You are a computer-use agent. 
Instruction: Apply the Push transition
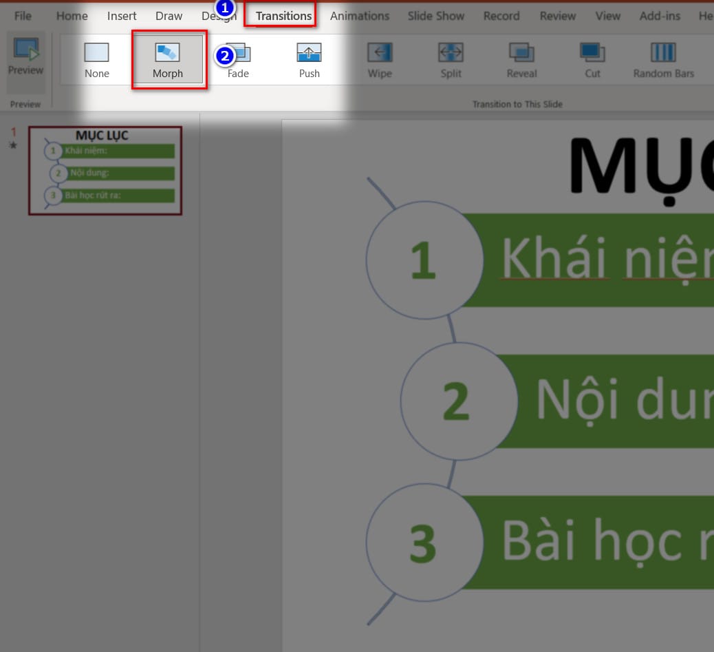coord(309,60)
